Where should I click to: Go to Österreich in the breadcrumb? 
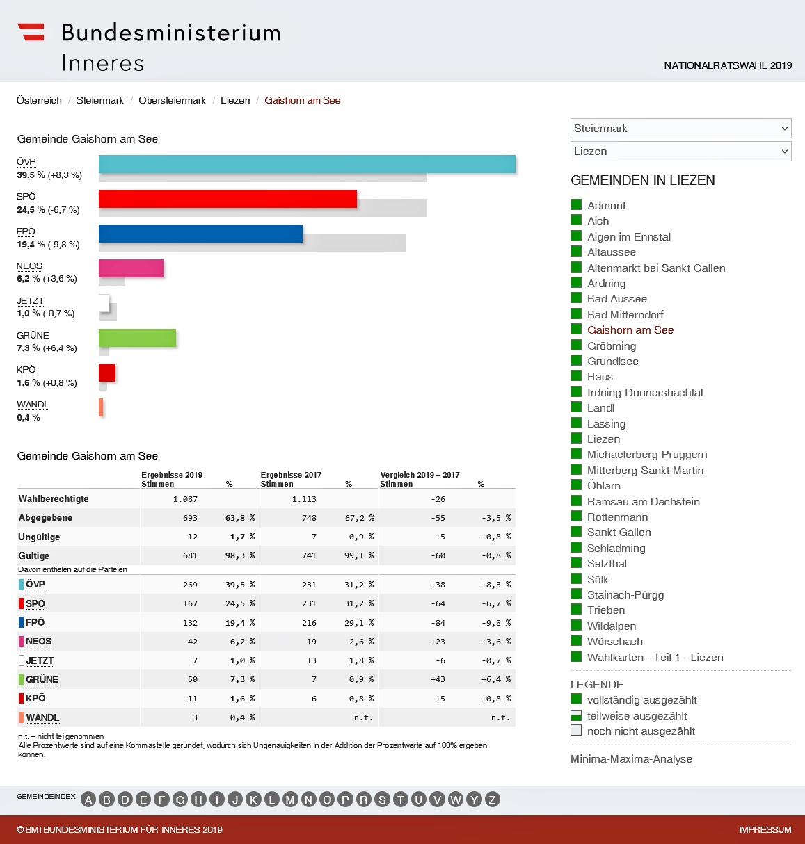(x=39, y=101)
